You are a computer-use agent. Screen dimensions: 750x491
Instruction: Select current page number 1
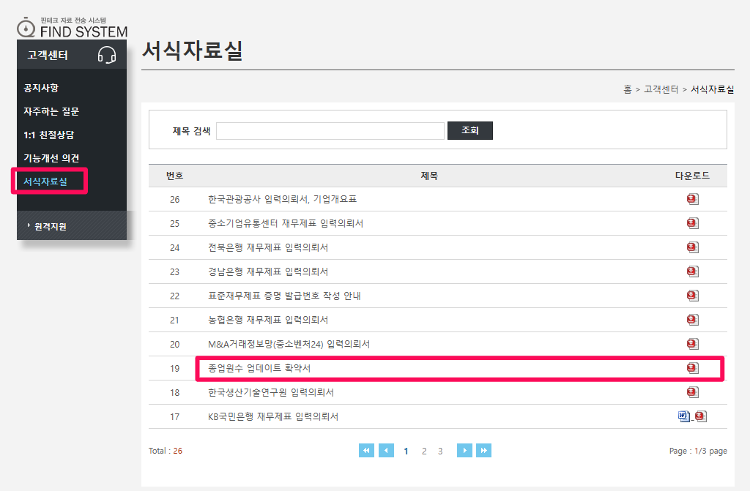(406, 451)
